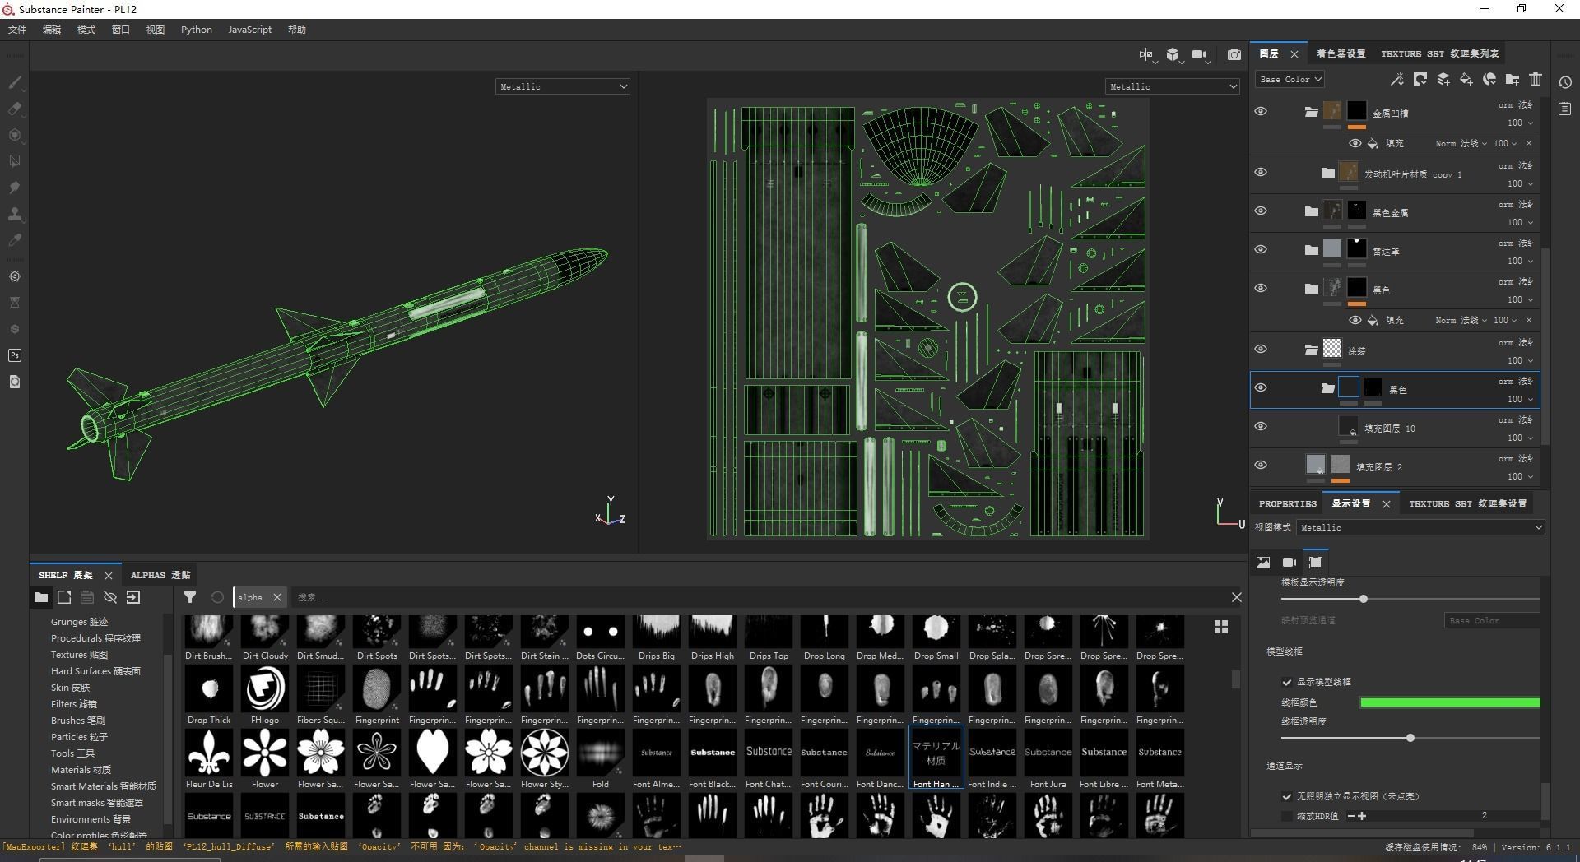
Task: Click the shelf filter funnel icon
Action: (190, 597)
